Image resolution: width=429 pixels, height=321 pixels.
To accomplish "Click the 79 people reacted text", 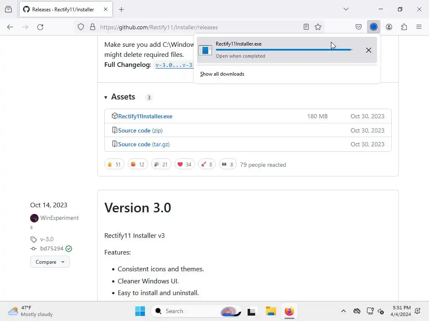I will pyautogui.click(x=263, y=165).
